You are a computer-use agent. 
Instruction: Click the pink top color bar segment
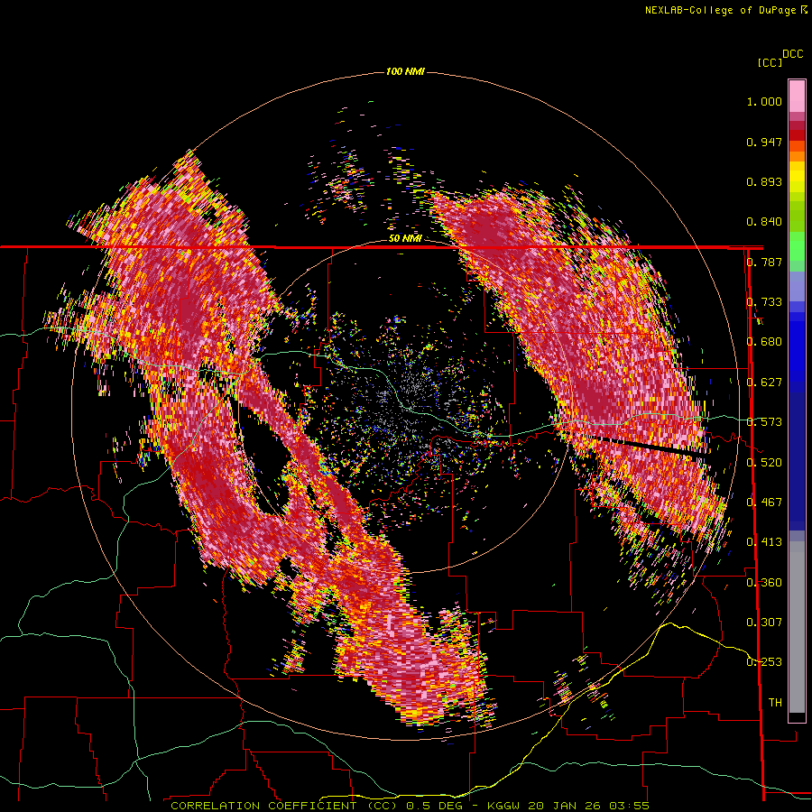tap(797, 96)
